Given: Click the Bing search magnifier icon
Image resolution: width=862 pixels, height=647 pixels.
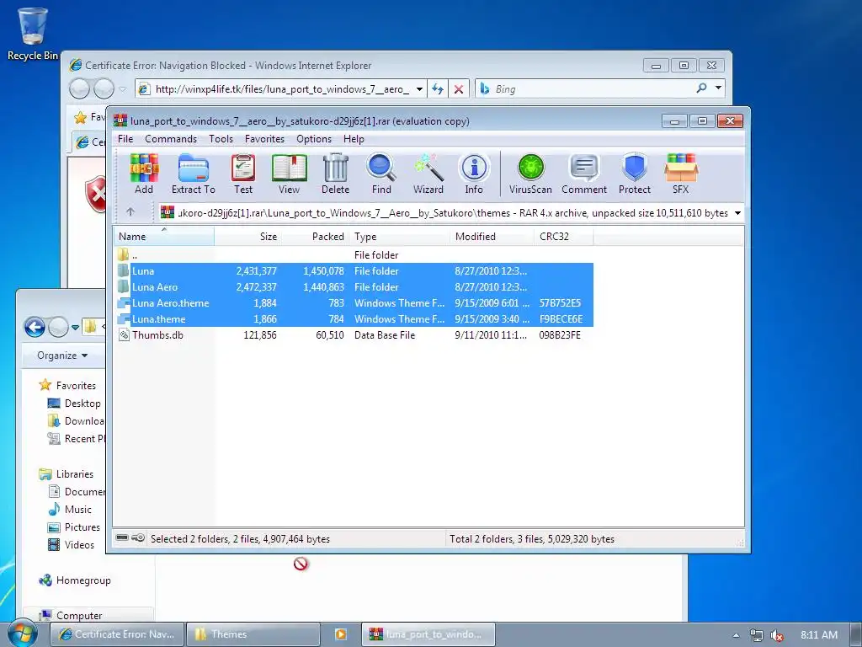Looking at the screenshot, I should point(701,88).
